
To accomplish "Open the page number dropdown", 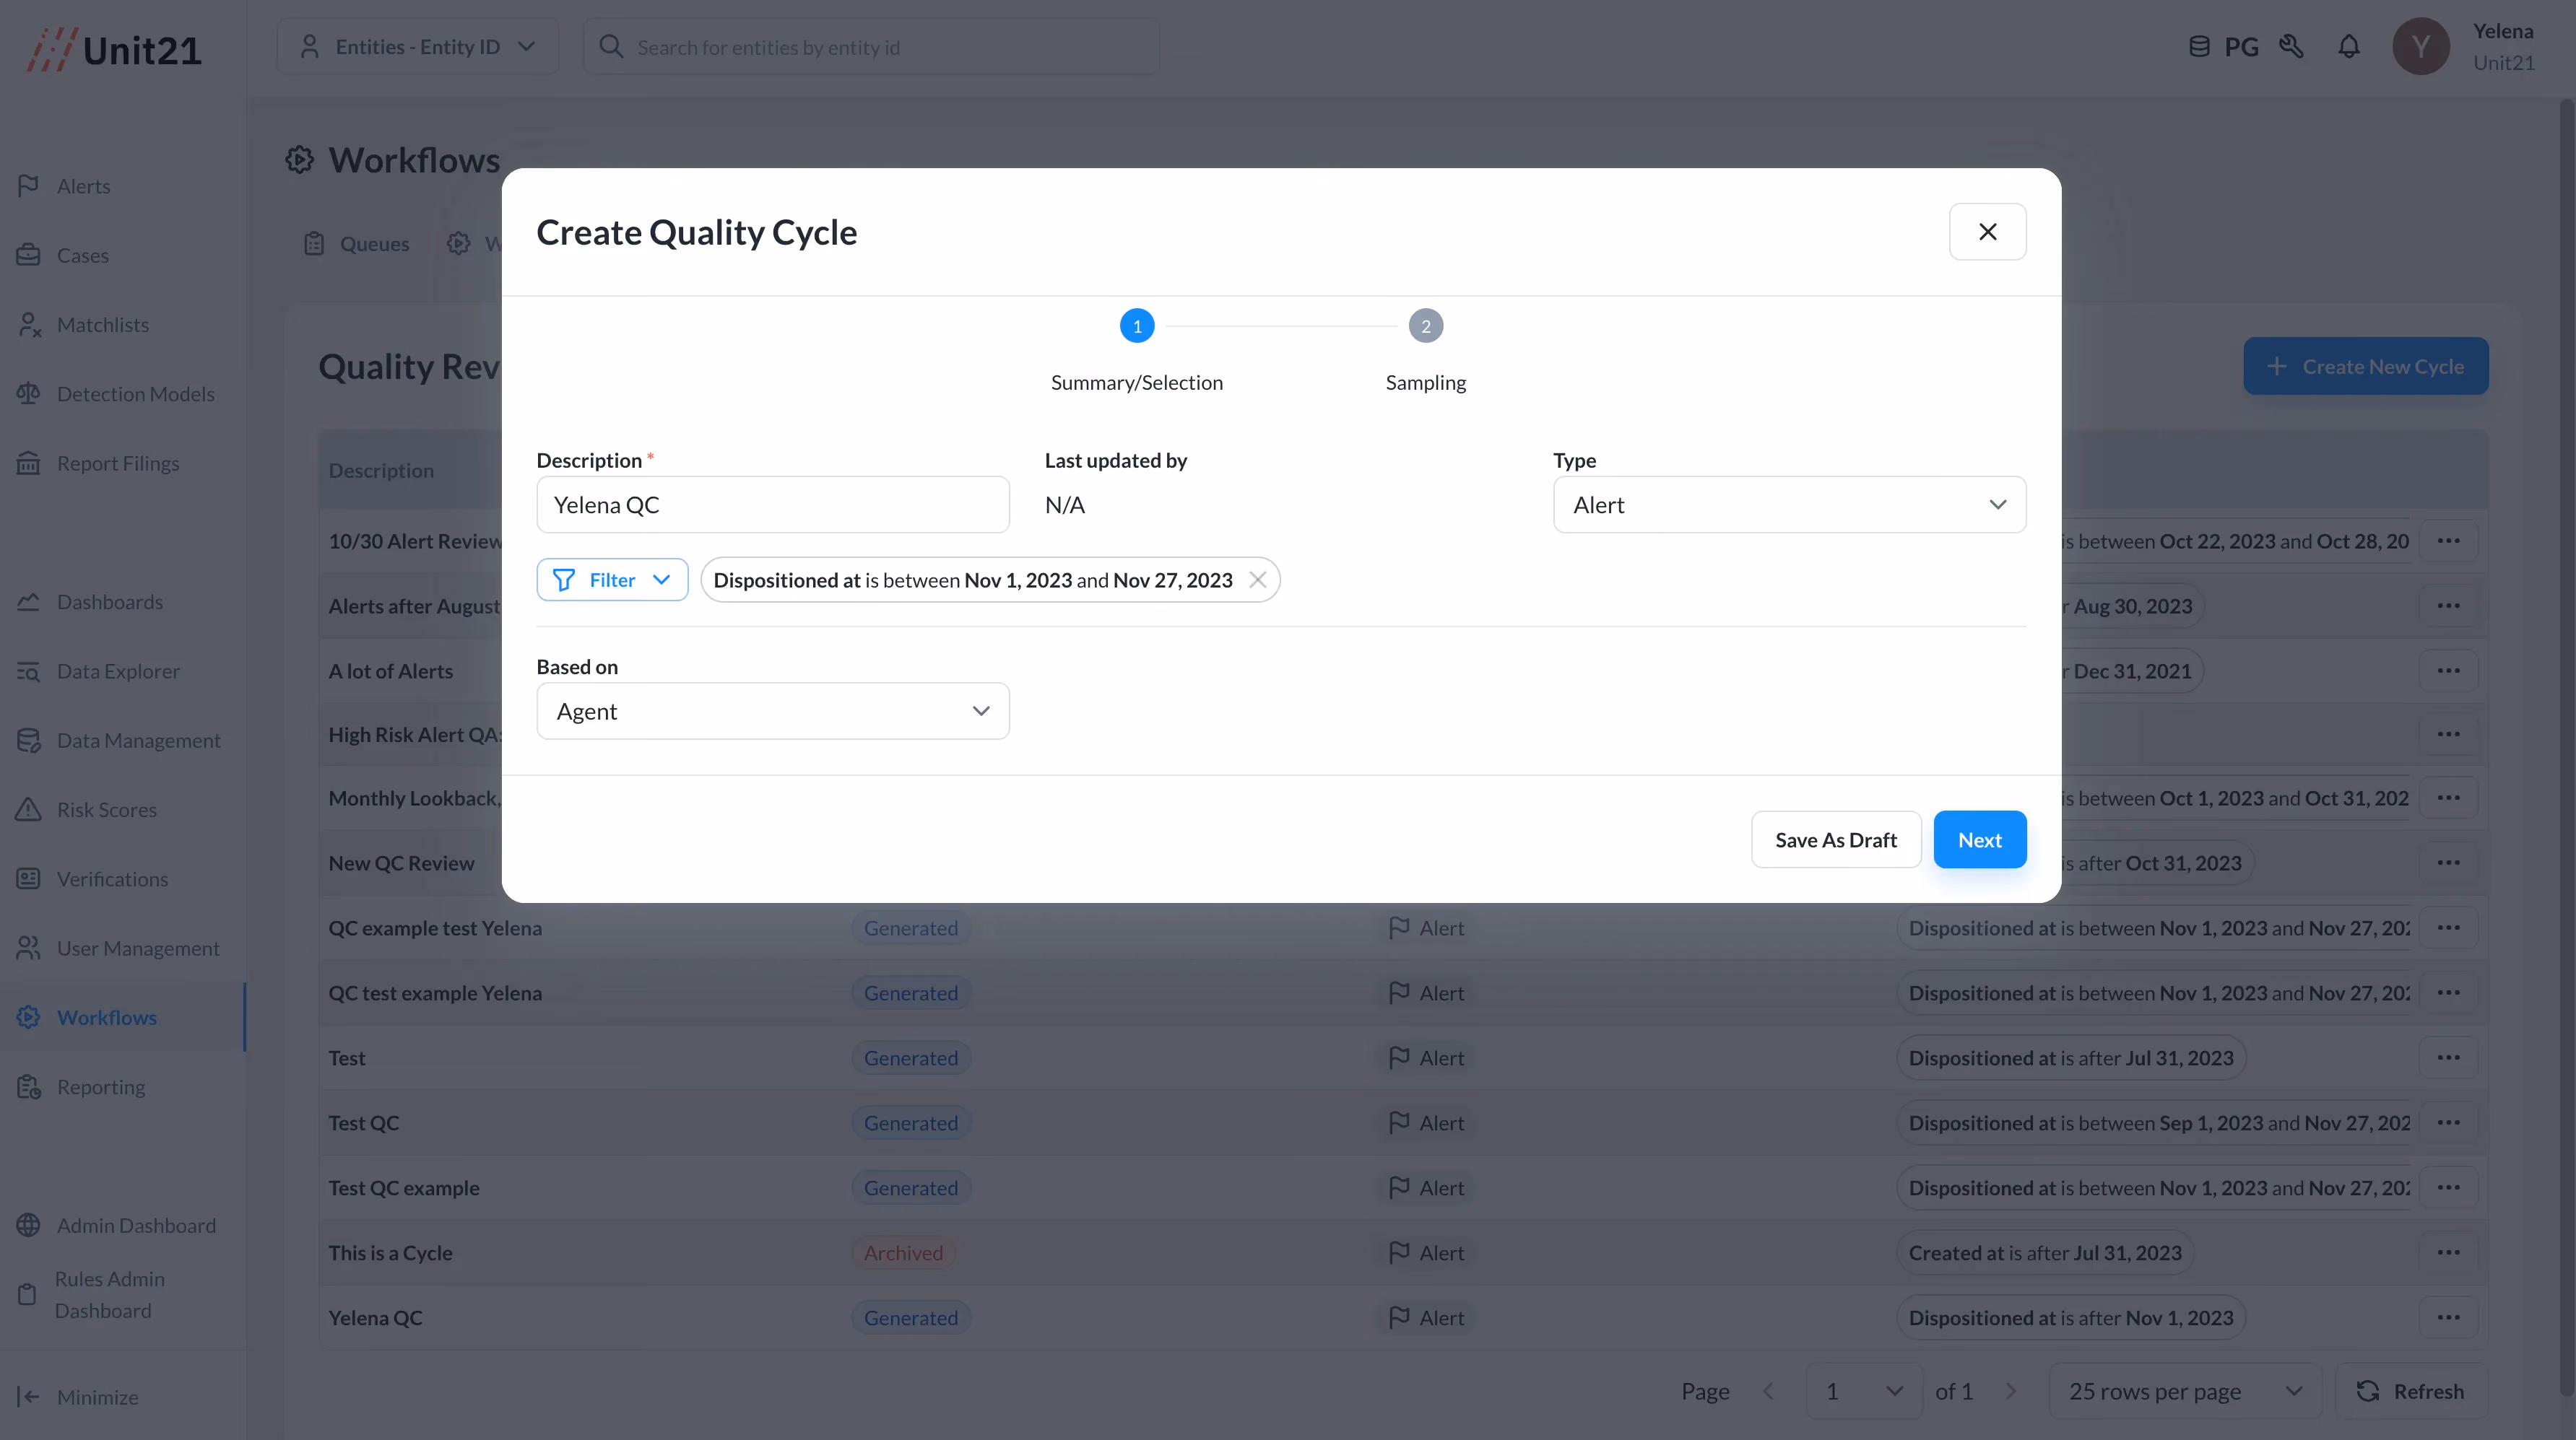I will (x=1864, y=1391).
